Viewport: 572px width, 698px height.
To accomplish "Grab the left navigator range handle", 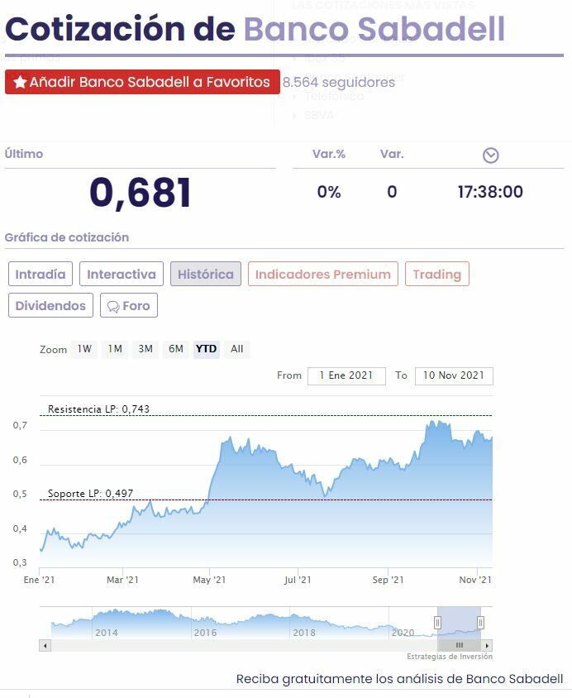I will click(x=439, y=622).
